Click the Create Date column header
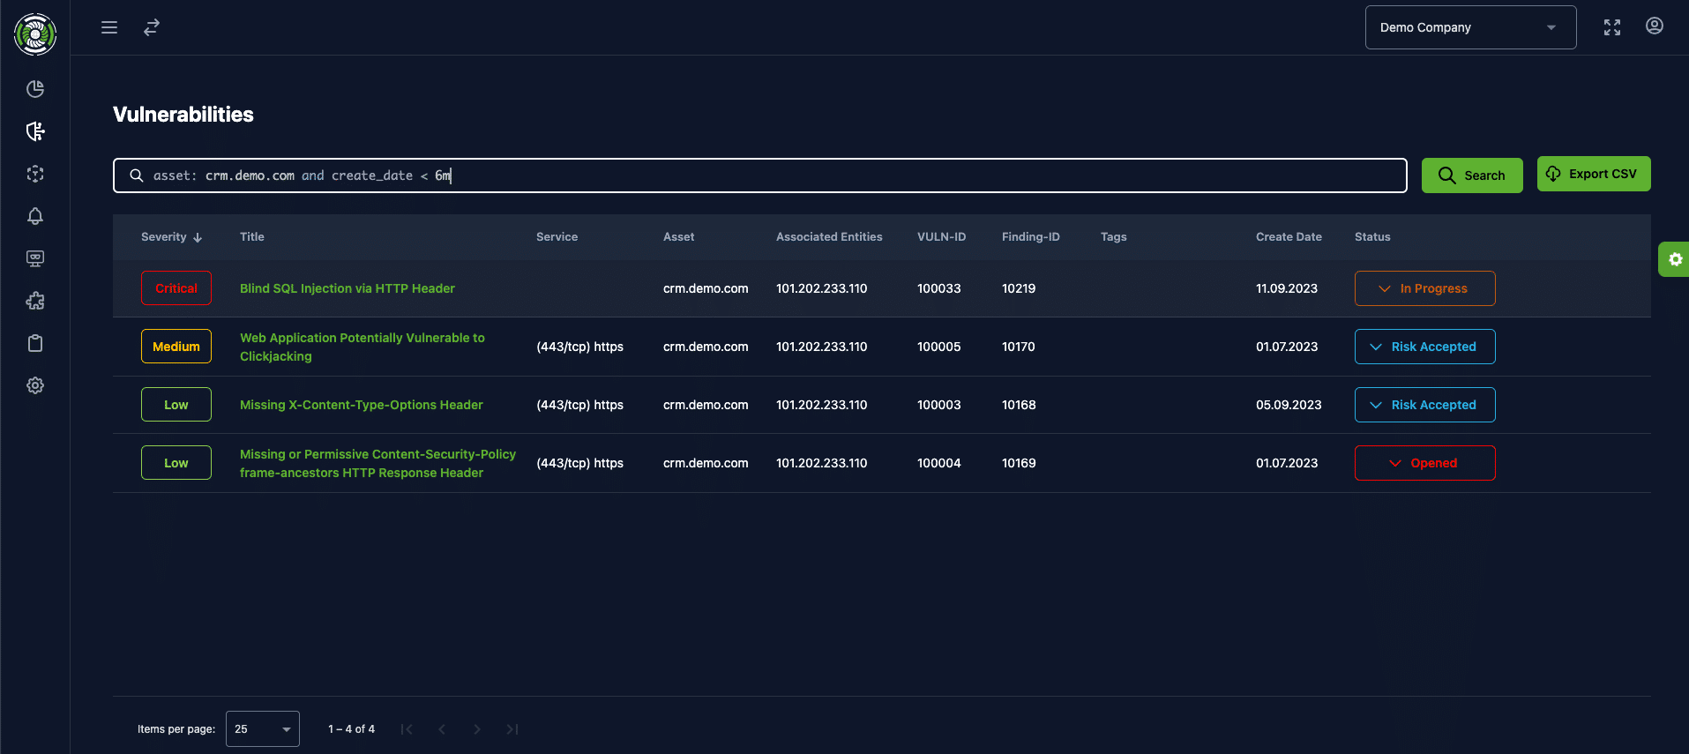This screenshot has height=754, width=1689. (x=1289, y=237)
